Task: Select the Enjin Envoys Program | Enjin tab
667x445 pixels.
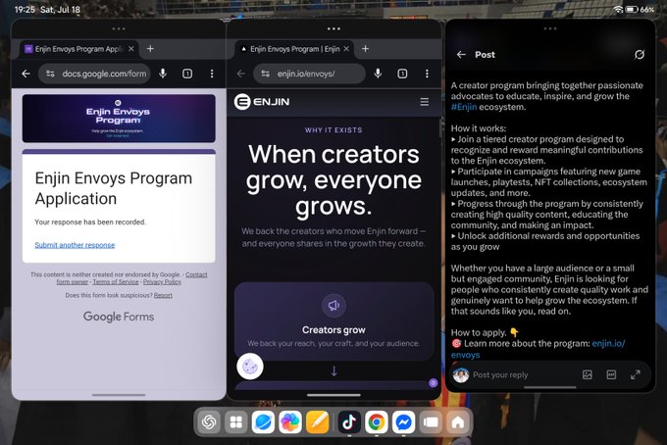Action: [x=294, y=49]
